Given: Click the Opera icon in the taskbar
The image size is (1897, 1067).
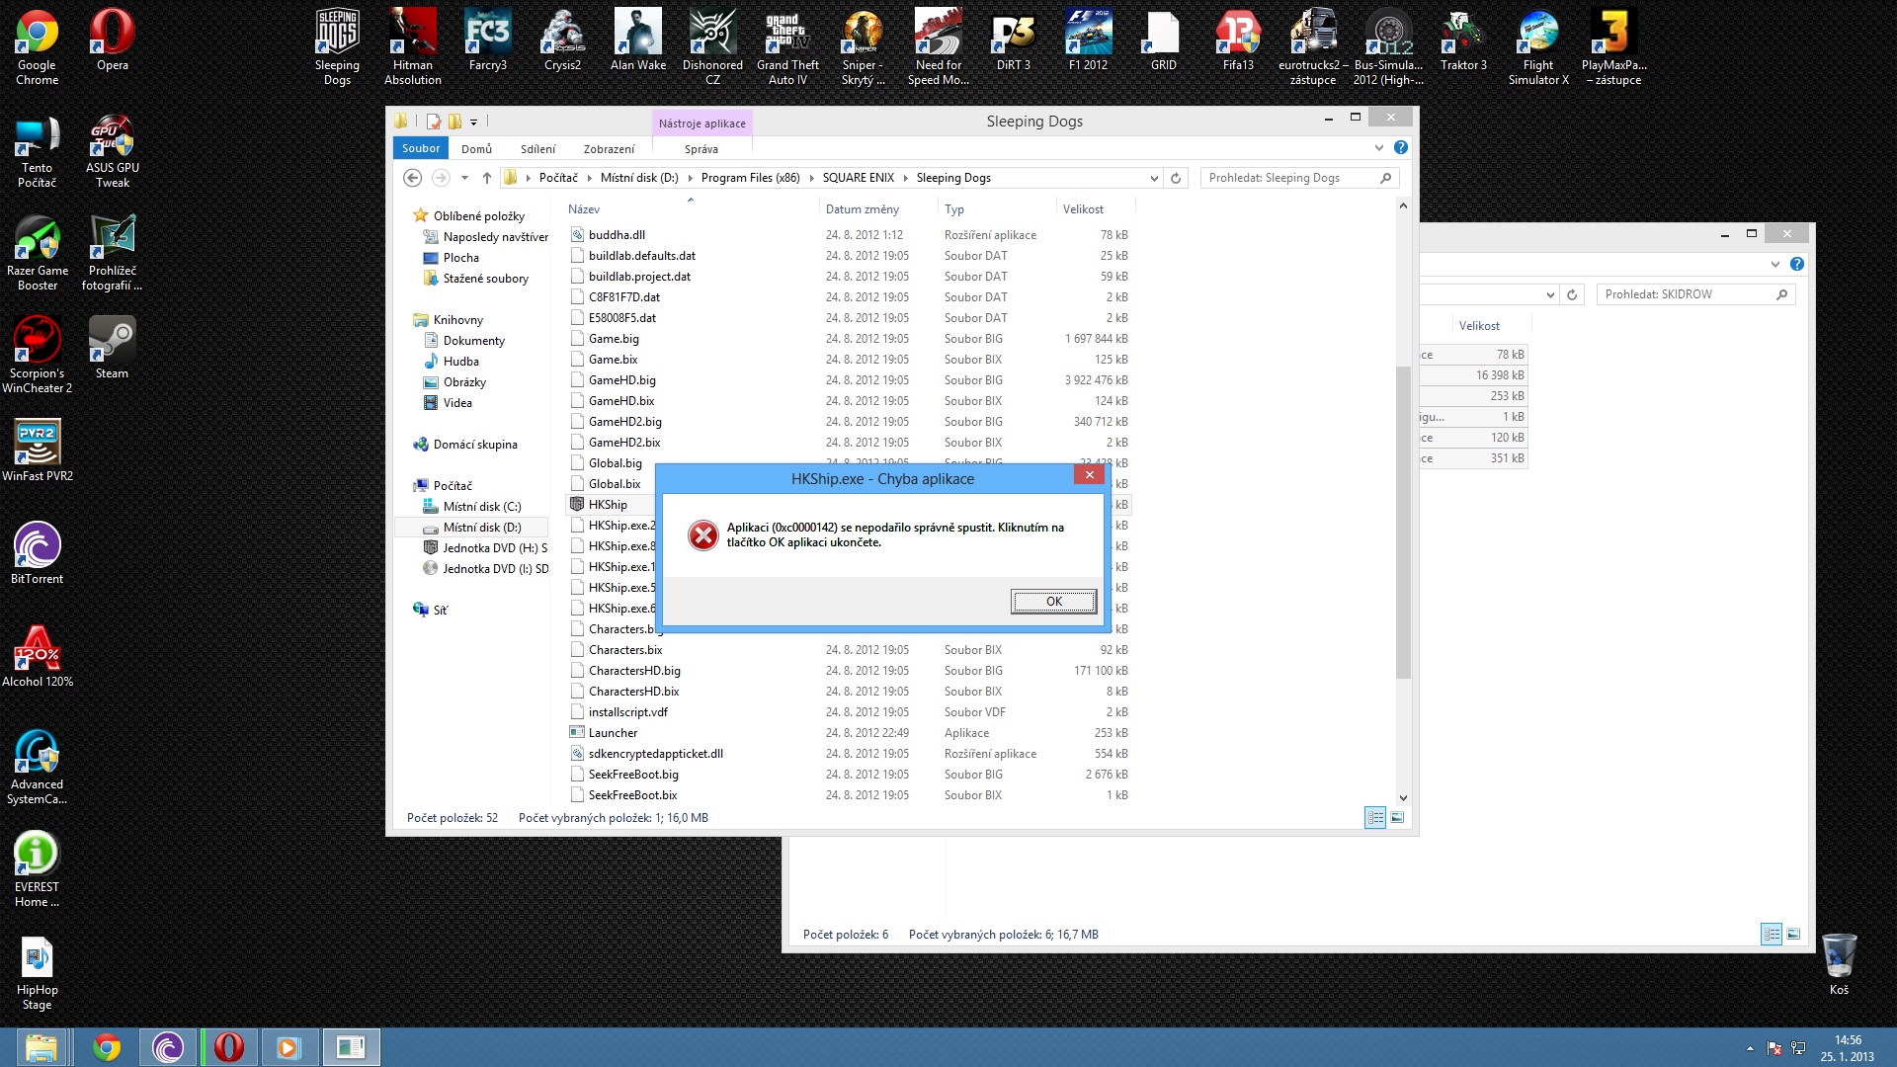Looking at the screenshot, I should coord(228,1047).
